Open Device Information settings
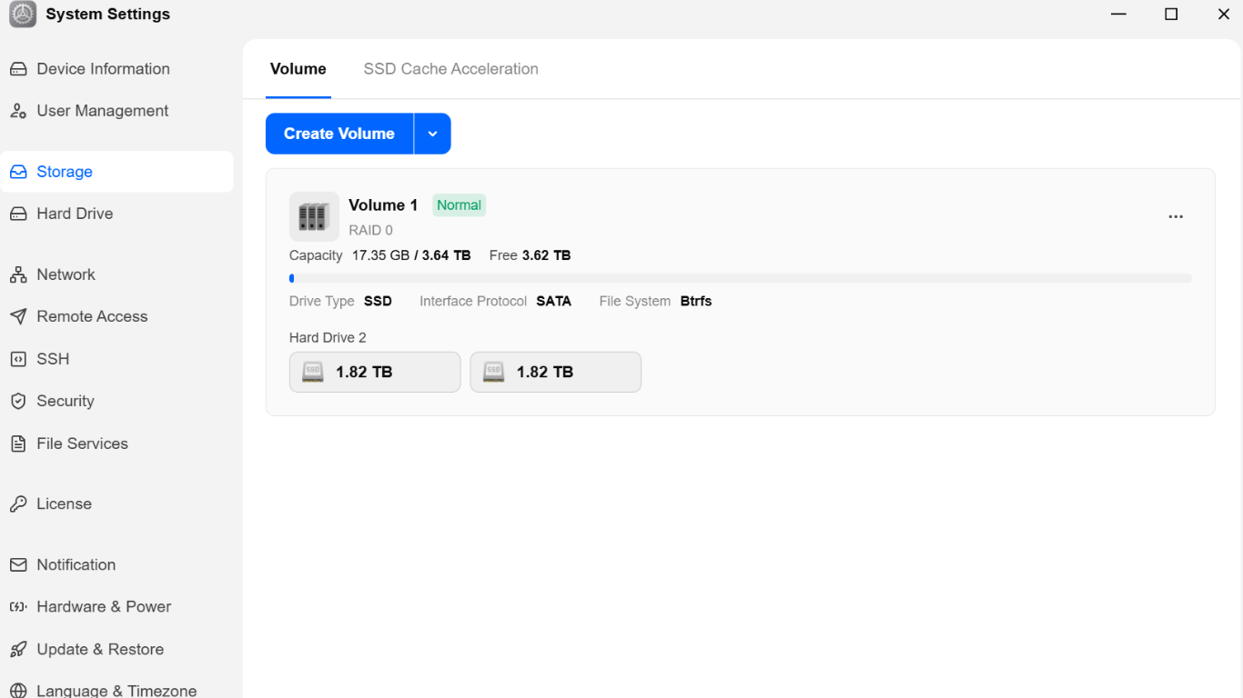Image resolution: width=1243 pixels, height=698 pixels. (116, 69)
